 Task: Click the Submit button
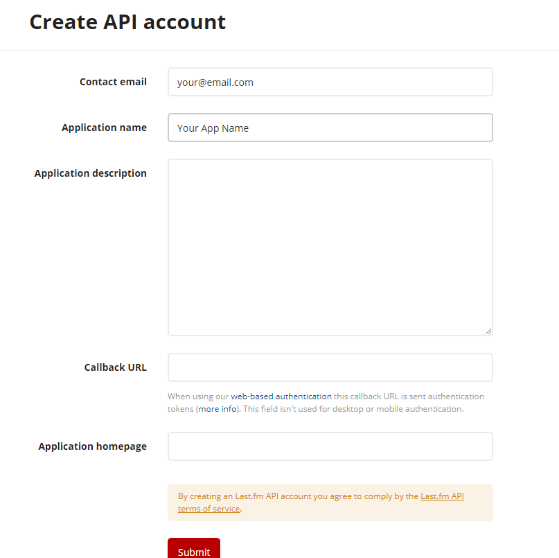coord(193,550)
